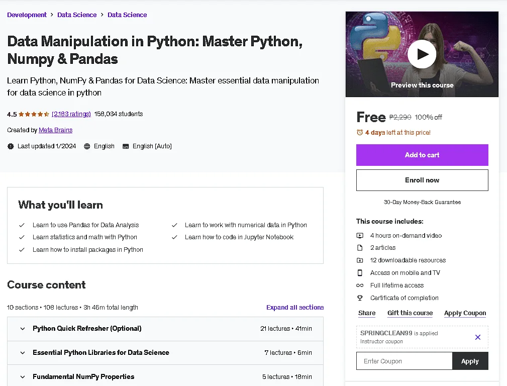507x386 pixels.
Task: Click Apply Coupon link
Action: (465, 313)
